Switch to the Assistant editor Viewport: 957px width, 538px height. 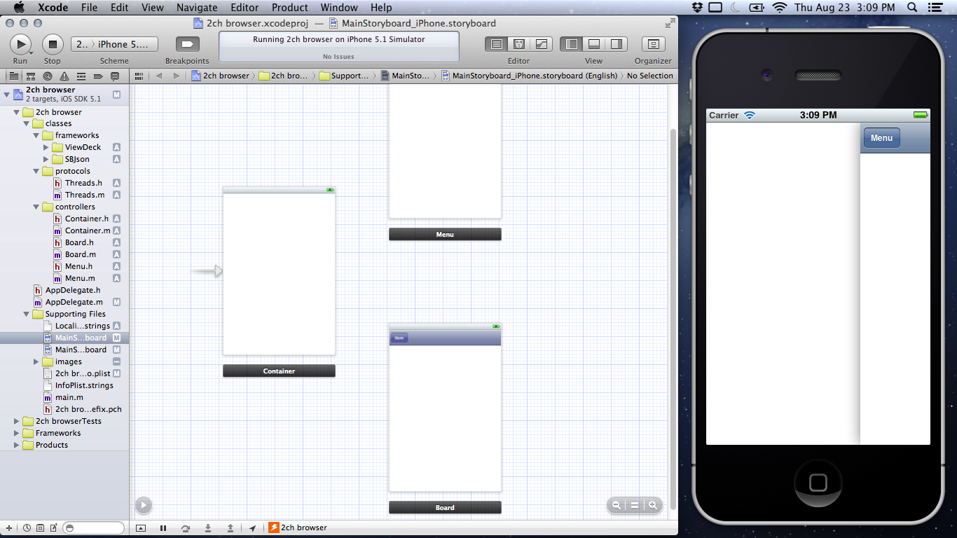click(519, 44)
